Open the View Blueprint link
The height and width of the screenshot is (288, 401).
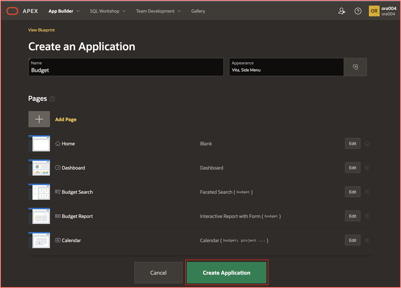tap(41, 30)
